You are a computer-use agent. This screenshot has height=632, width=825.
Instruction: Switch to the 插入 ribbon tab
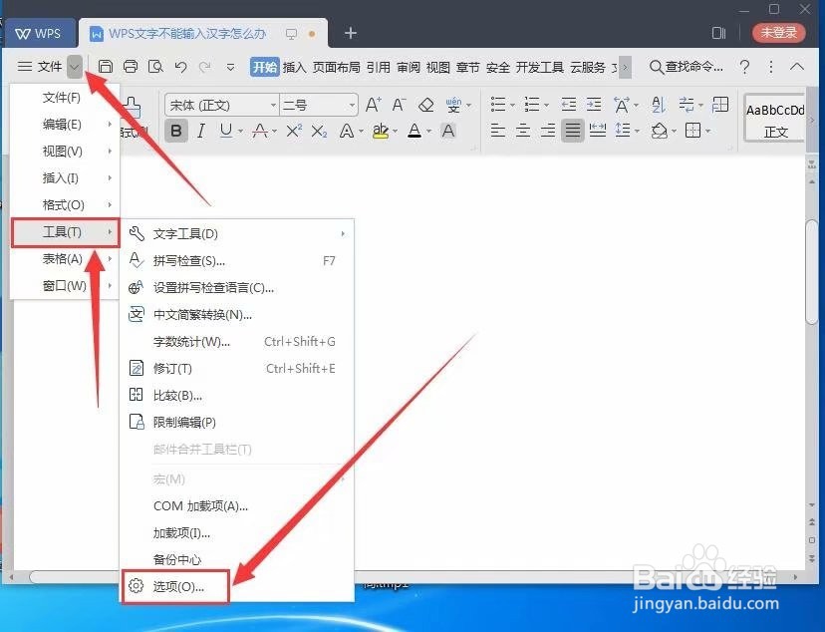[x=295, y=68]
